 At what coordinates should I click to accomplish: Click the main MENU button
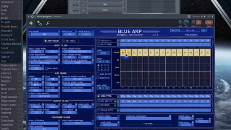(103, 53)
